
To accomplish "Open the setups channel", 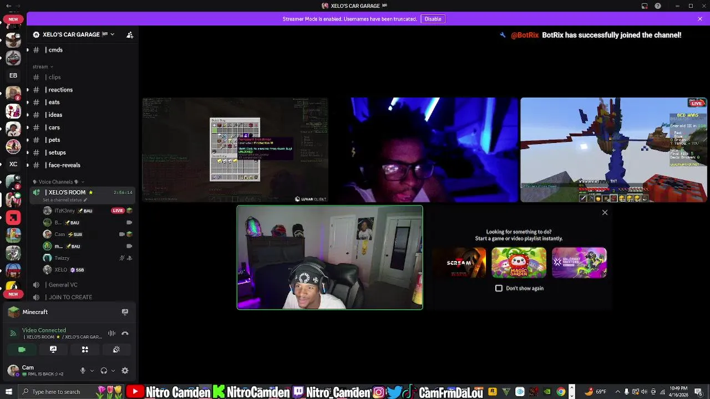I will click(82, 152).
